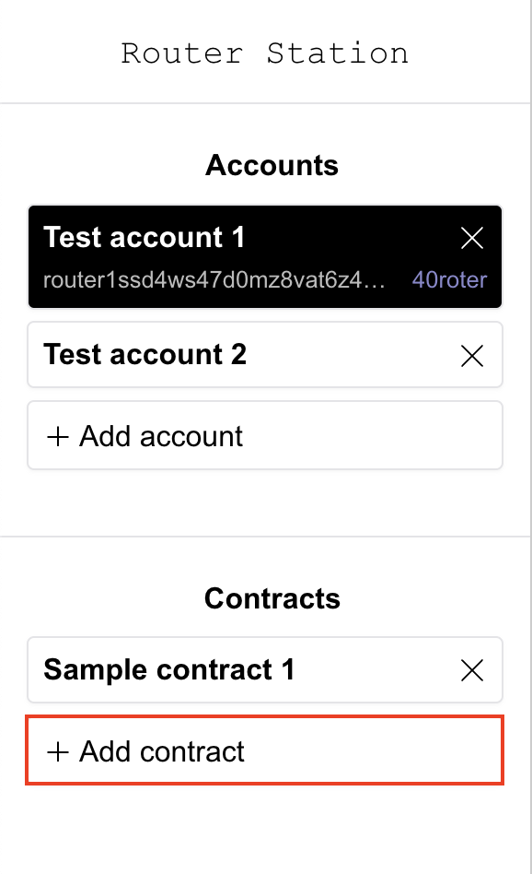Delete Test account 2 using the X icon
The image size is (532, 874).
coord(472,356)
